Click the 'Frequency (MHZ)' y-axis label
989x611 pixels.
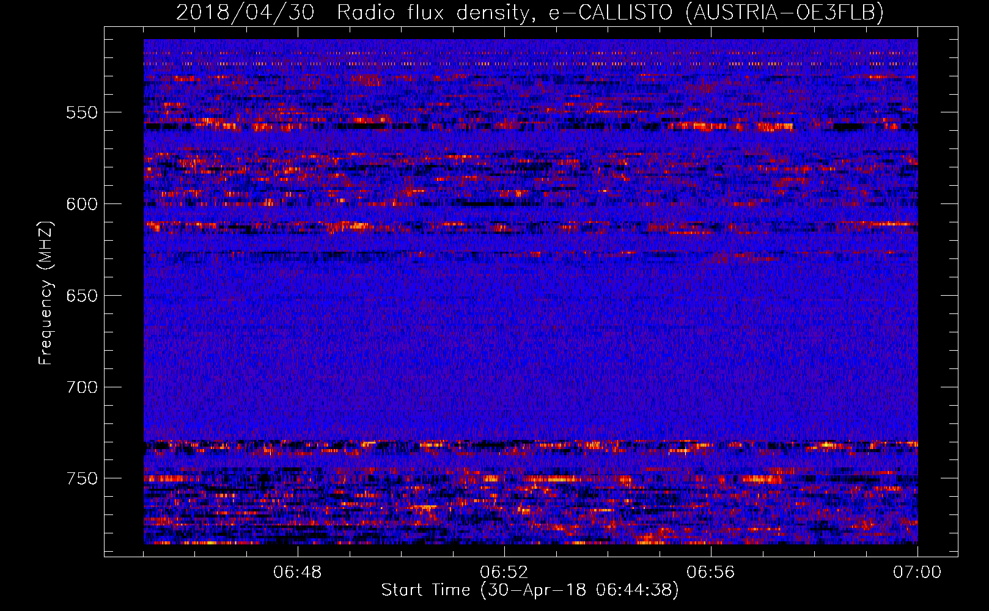pos(45,293)
